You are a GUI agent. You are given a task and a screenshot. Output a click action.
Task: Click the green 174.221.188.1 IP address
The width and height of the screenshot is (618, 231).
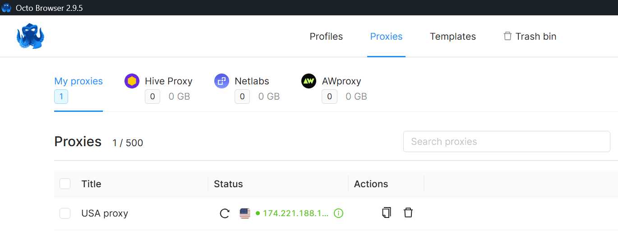[x=295, y=213]
